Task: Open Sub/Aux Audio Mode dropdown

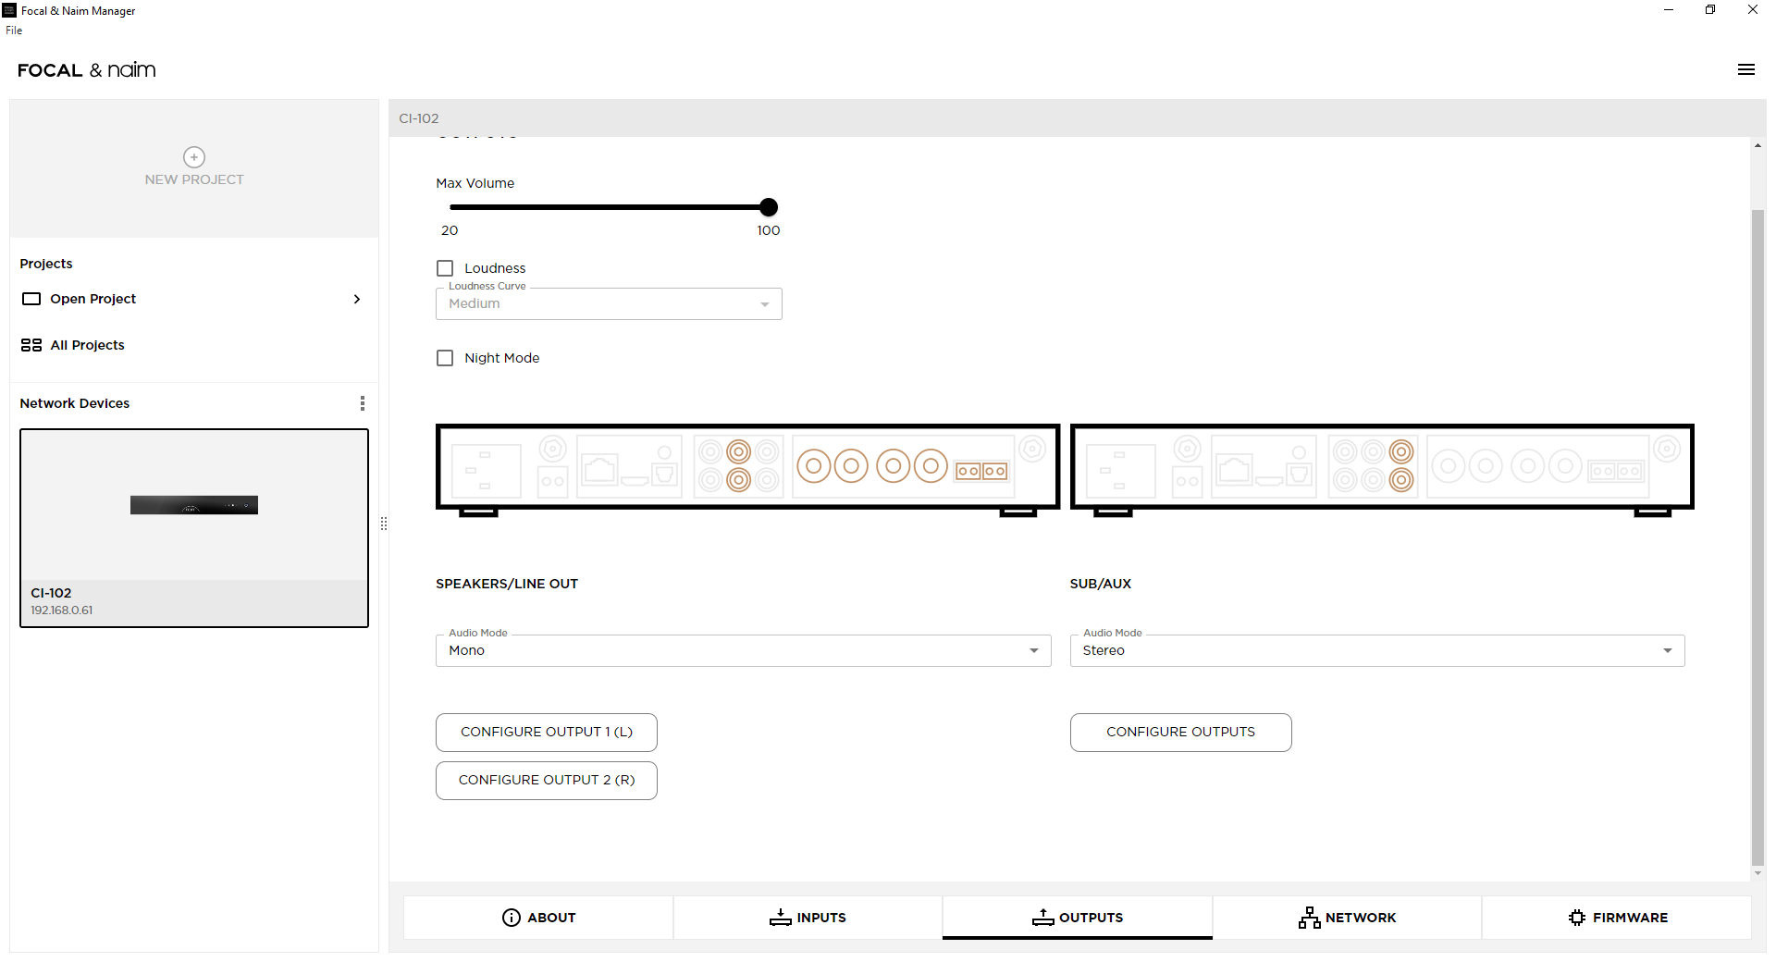Action: (x=1376, y=651)
